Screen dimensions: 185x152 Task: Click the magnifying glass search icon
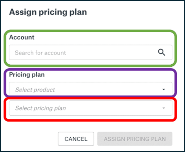point(162,52)
